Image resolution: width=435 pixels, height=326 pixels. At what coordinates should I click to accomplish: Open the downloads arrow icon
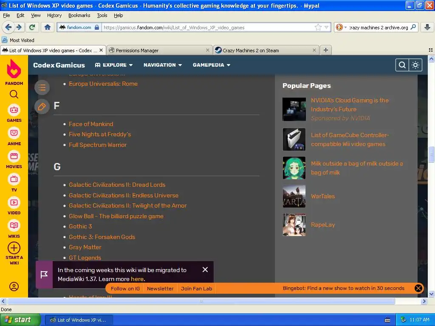click(427, 27)
